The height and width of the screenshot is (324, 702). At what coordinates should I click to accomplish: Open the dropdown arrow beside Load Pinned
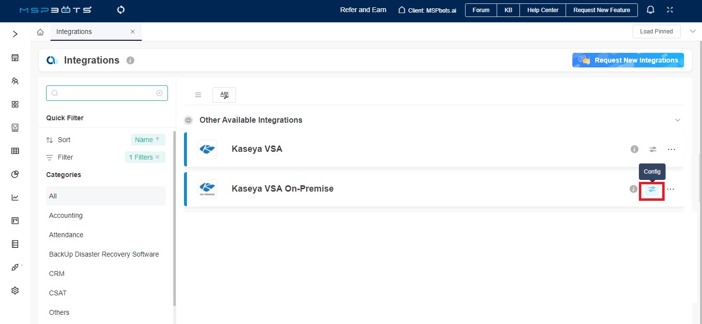point(692,32)
